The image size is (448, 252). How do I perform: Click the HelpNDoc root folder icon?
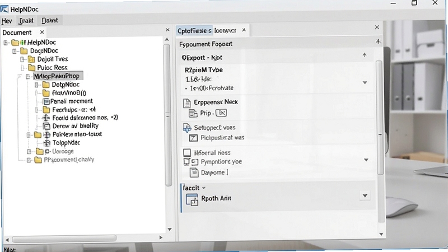pos(15,43)
